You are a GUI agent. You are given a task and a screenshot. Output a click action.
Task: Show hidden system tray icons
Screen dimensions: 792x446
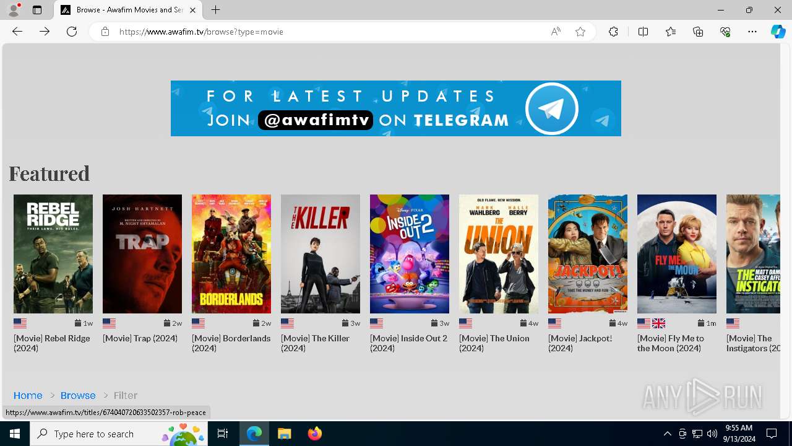pos(667,434)
